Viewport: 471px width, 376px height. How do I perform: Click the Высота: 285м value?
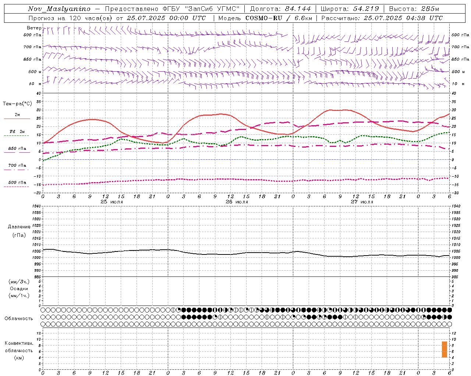414,9
